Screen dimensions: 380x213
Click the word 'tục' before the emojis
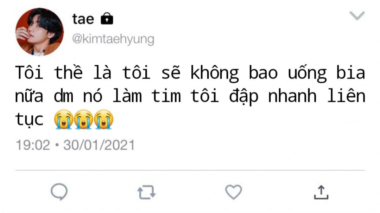[x=29, y=119]
